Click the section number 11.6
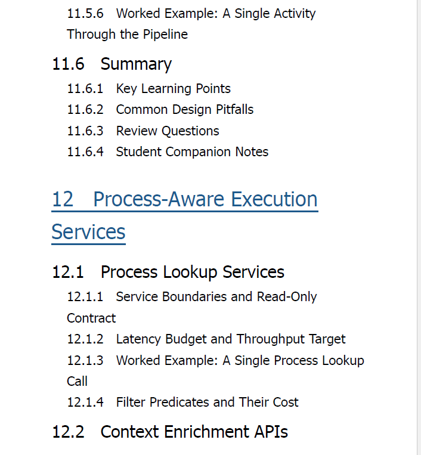421x455 pixels. click(x=68, y=64)
